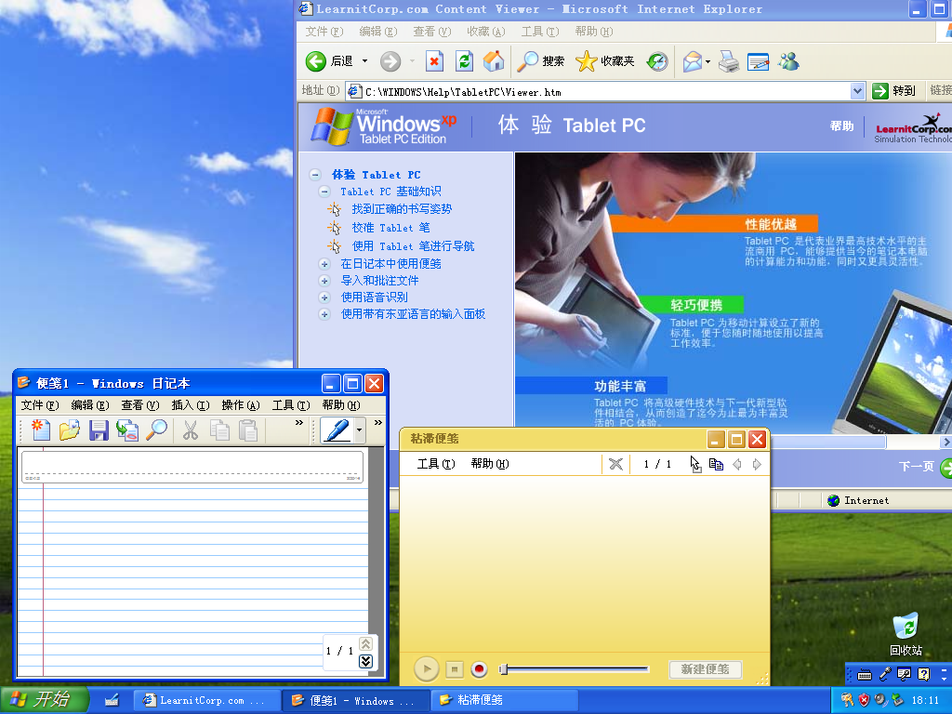Click the Back arrow in Internet Explorer
952x714 pixels.
tap(316, 61)
